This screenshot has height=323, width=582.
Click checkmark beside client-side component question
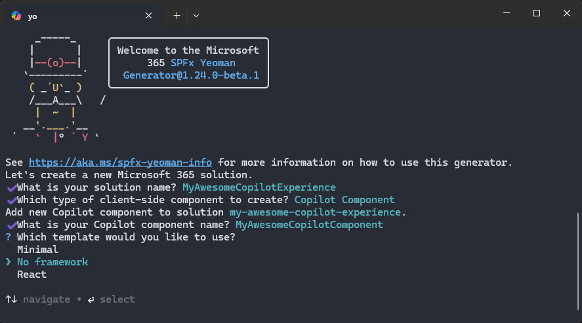tap(12, 200)
